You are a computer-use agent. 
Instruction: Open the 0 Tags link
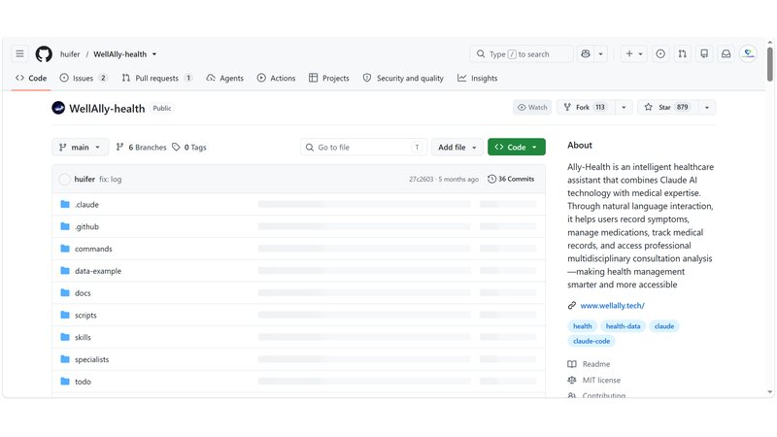point(189,148)
